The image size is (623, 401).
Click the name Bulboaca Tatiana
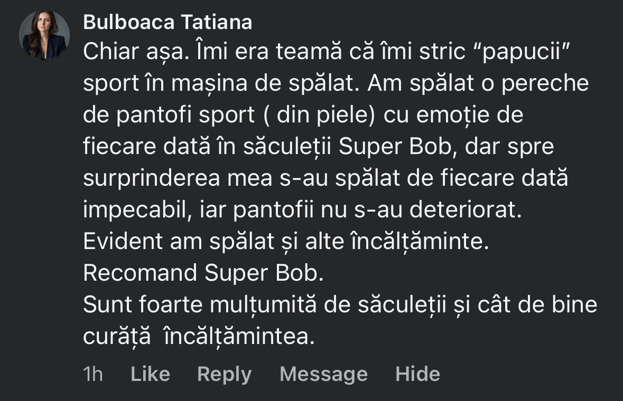168,22
